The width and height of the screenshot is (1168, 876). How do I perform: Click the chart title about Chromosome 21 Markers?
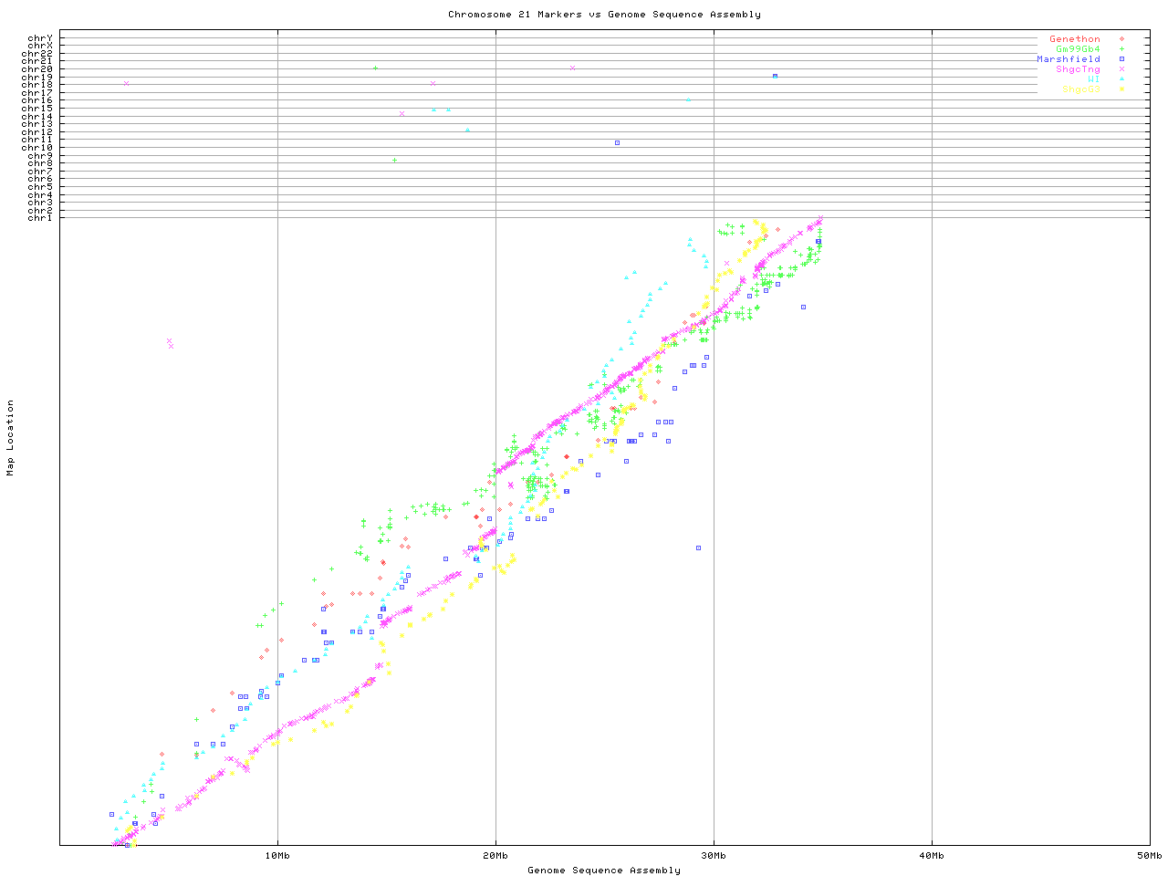point(604,15)
